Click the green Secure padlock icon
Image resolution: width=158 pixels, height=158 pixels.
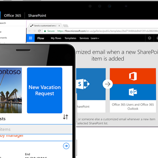45,31
